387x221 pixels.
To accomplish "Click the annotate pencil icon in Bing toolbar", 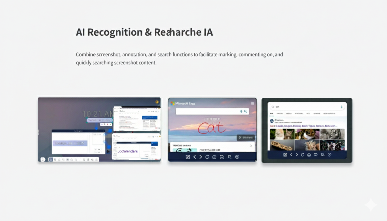I will pyautogui.click(x=188, y=157).
